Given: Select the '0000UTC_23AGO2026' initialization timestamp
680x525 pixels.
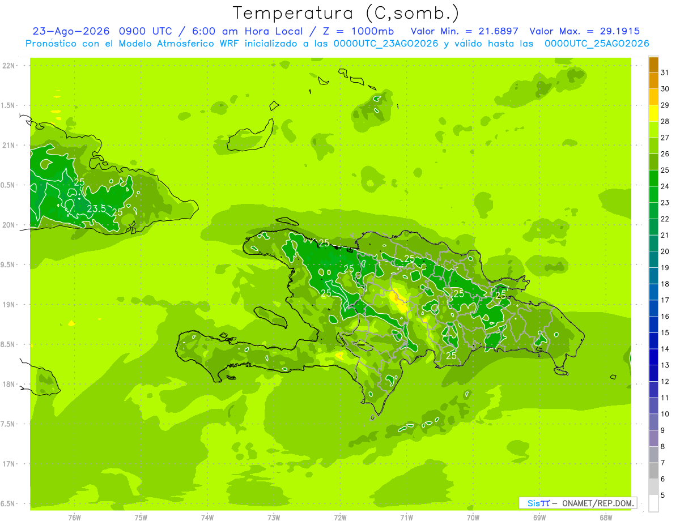Looking at the screenshot, I should point(386,43).
